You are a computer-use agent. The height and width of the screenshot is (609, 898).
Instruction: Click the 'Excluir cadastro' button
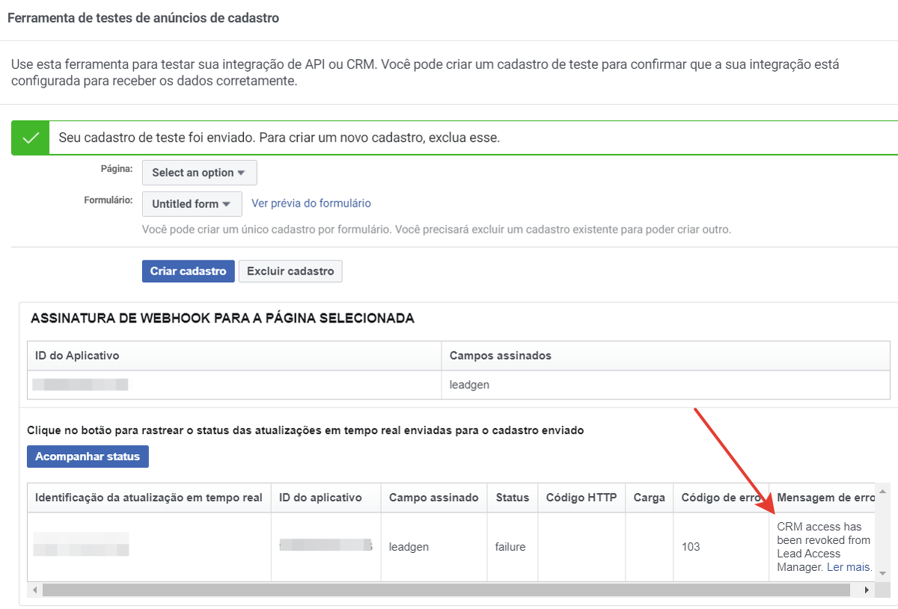[x=290, y=272]
